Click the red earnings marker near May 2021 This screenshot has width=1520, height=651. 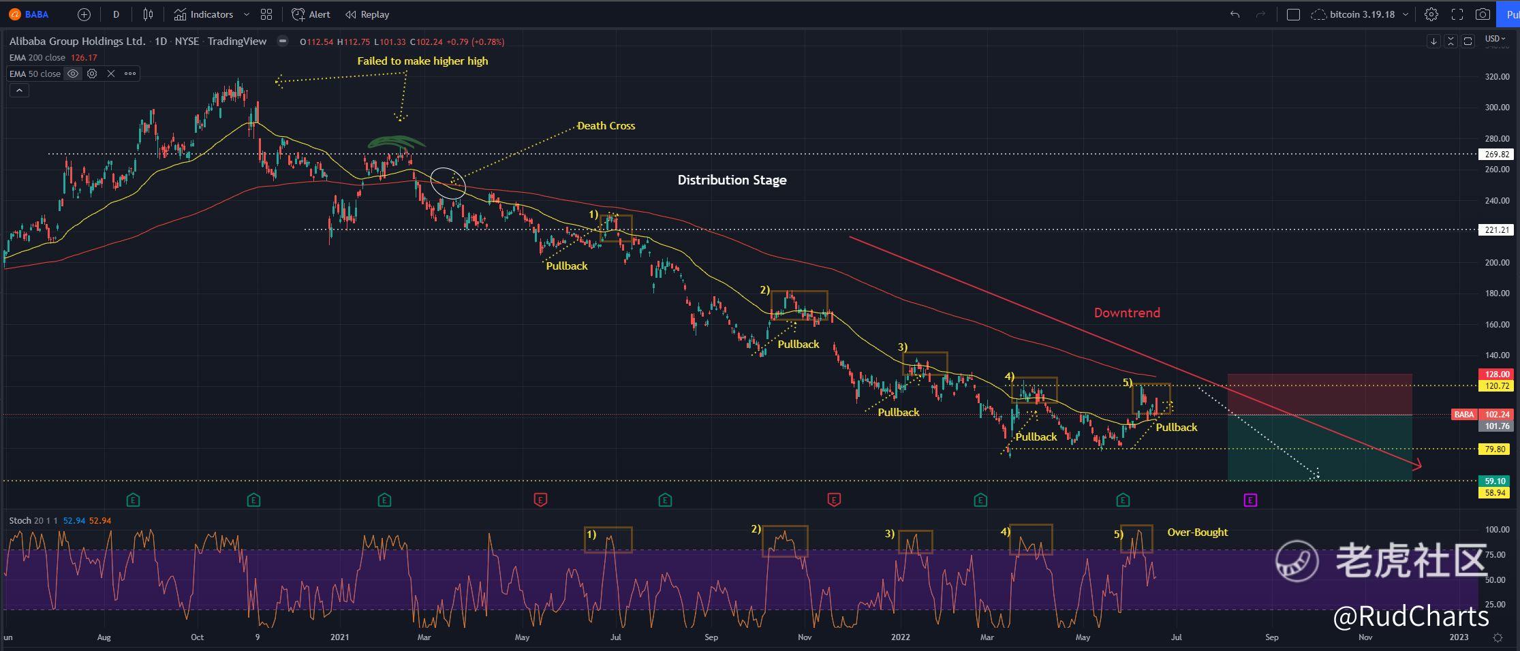coord(540,501)
